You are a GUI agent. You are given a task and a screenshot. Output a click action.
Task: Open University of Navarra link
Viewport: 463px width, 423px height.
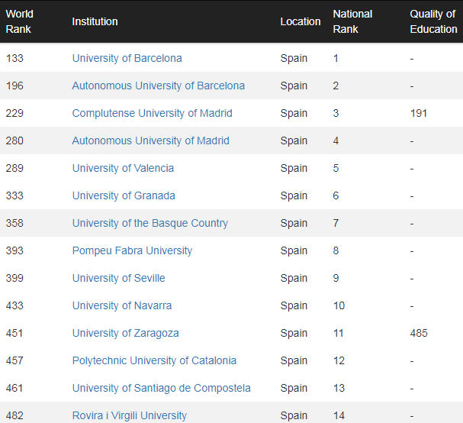click(122, 305)
